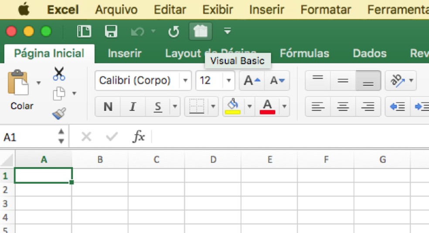Increase font size with the larger A icon
Viewport: 429px width, 233px height.
(252, 81)
